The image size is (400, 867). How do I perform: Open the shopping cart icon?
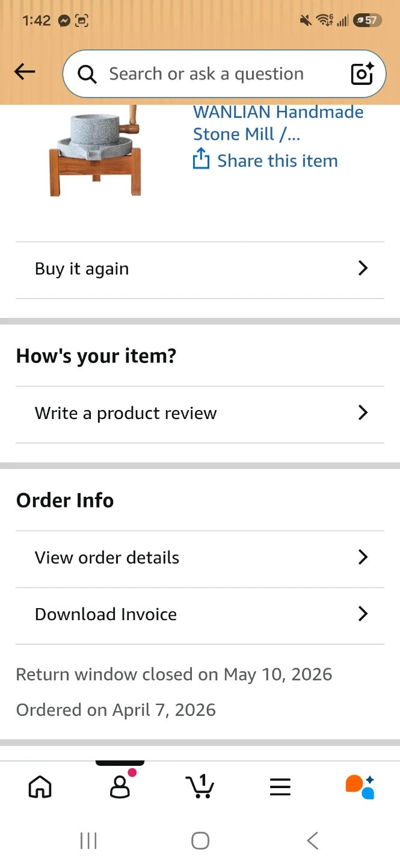200,786
